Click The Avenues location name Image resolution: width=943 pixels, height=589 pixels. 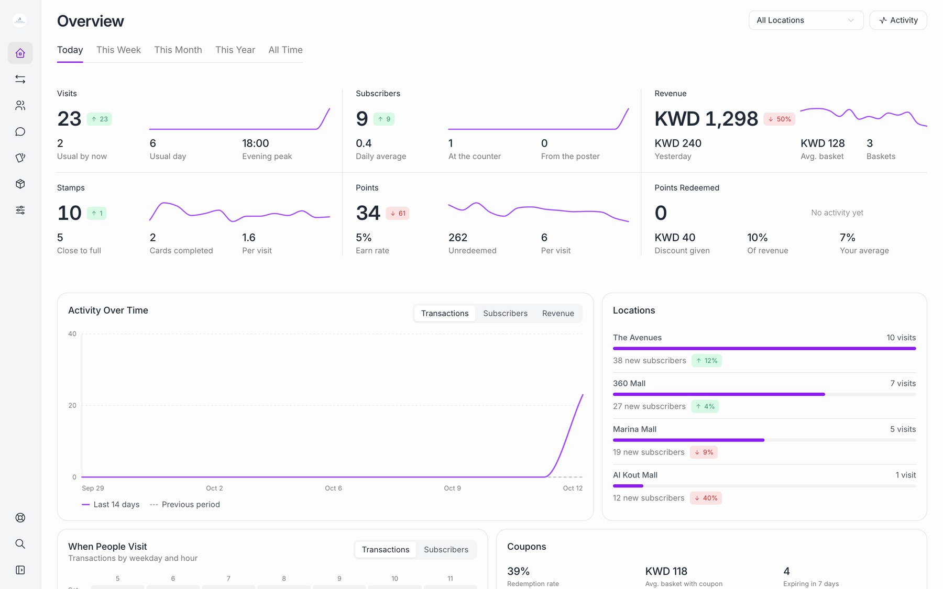[x=637, y=338]
